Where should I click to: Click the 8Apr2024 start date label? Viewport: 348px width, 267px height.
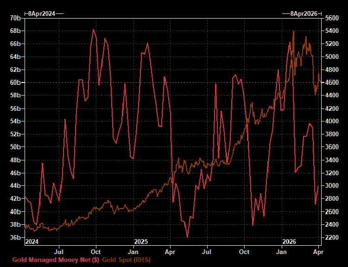point(42,13)
